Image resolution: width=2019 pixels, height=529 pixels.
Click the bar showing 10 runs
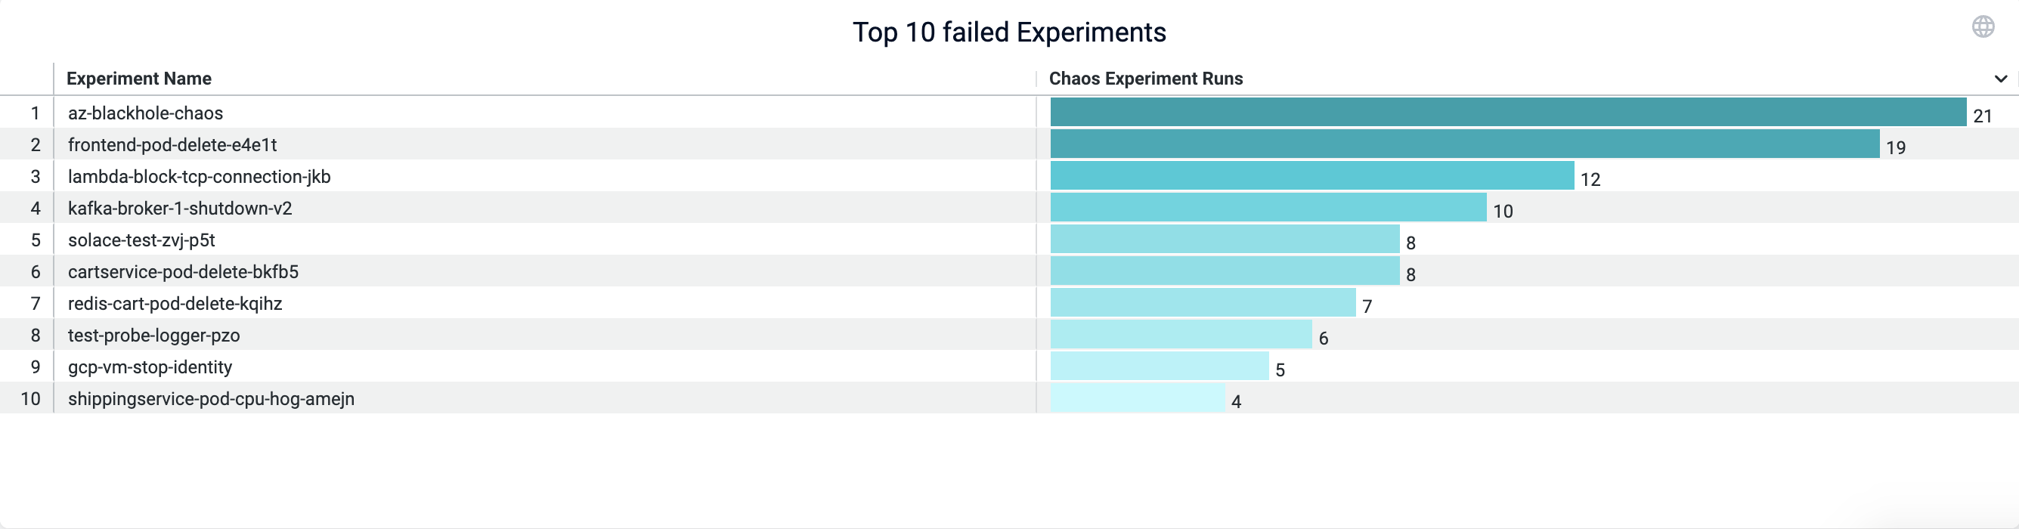1268,208
